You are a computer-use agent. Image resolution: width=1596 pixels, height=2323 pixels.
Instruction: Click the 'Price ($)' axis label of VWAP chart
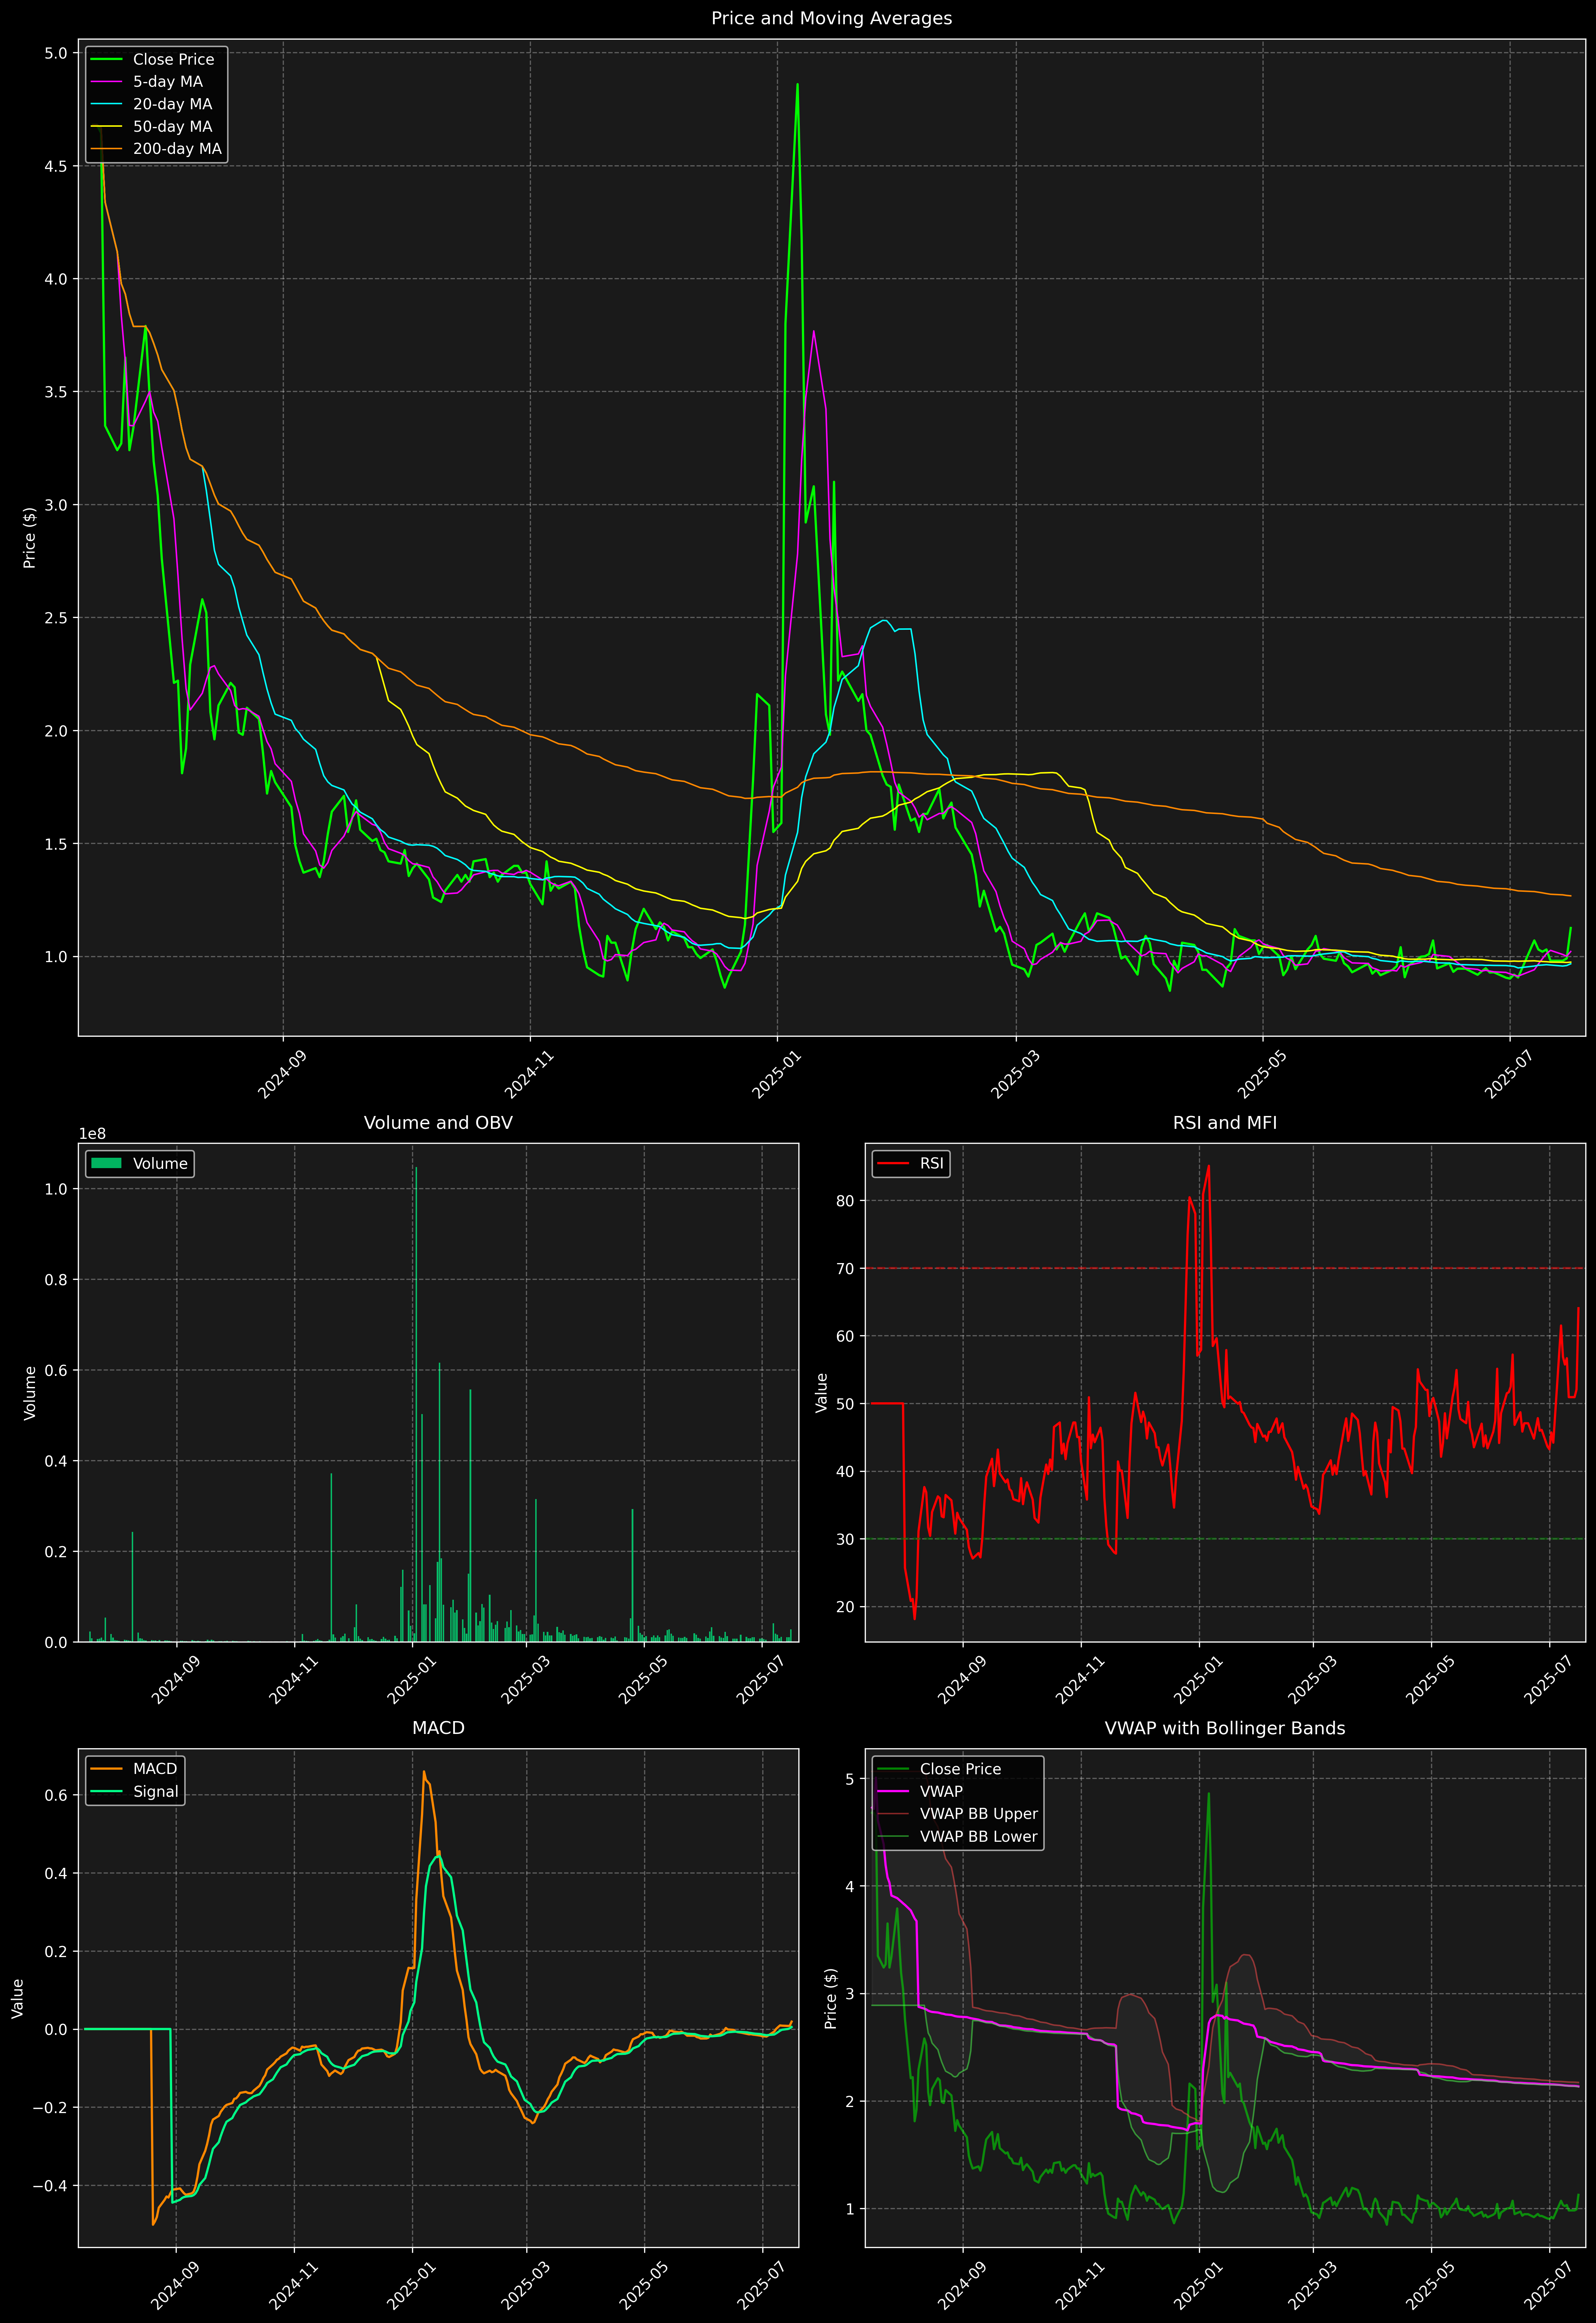[831, 1998]
